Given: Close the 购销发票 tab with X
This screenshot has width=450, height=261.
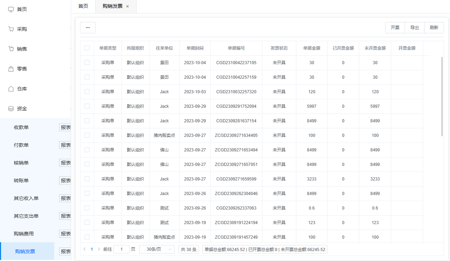Looking at the screenshot, I should (127, 6).
